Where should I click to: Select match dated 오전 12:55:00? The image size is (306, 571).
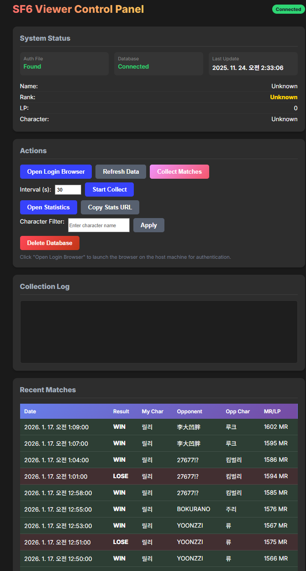158,509
